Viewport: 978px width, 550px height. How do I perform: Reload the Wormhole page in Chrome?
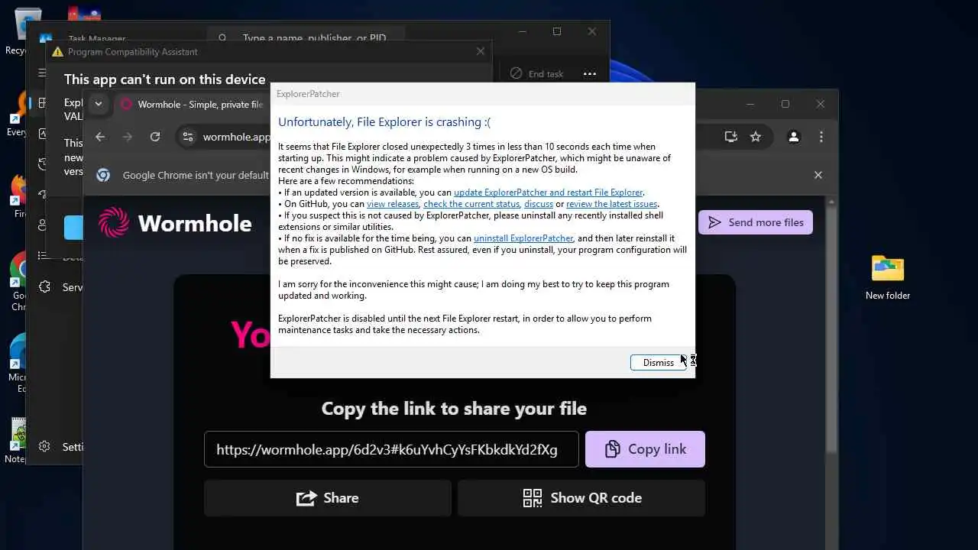(155, 137)
